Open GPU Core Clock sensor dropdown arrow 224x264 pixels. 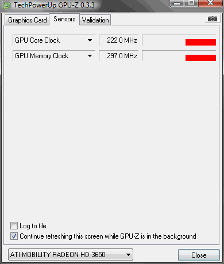(90, 40)
